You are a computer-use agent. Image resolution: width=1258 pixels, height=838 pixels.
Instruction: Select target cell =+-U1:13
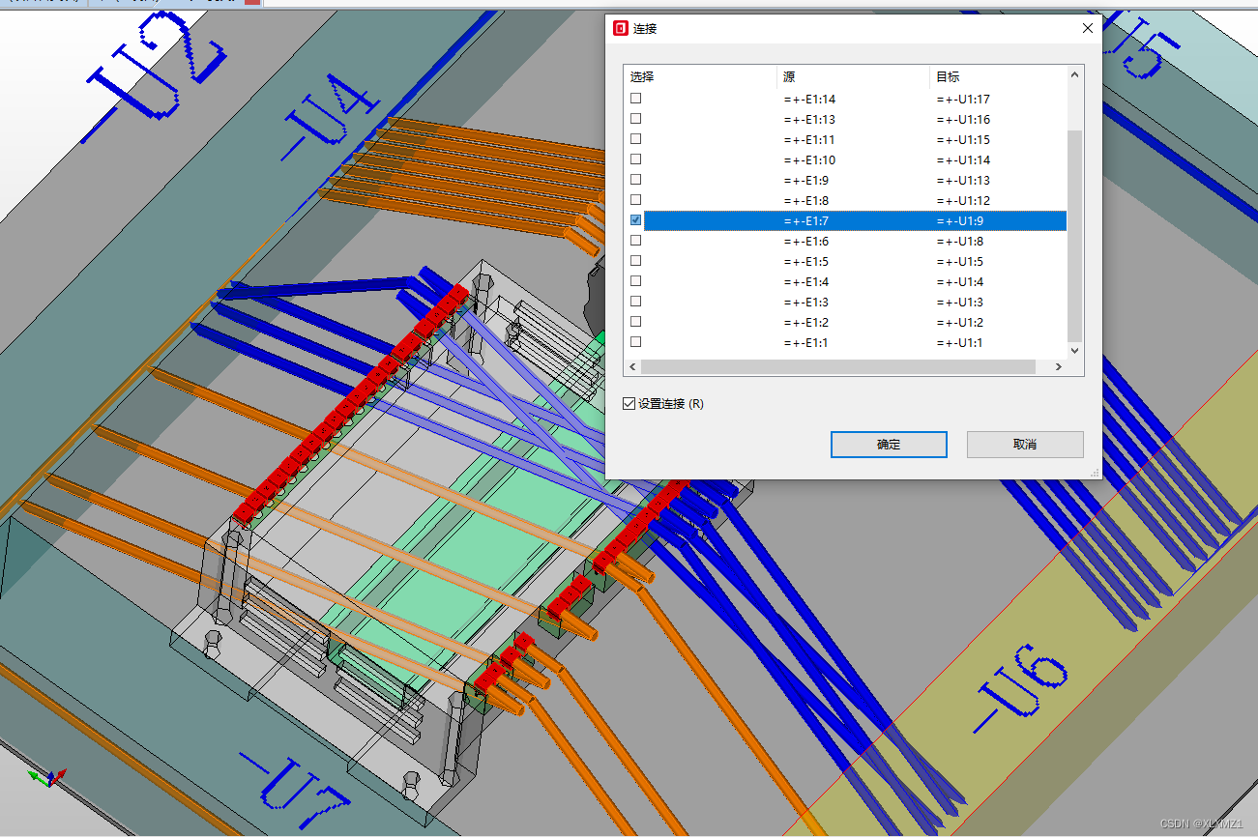point(963,181)
